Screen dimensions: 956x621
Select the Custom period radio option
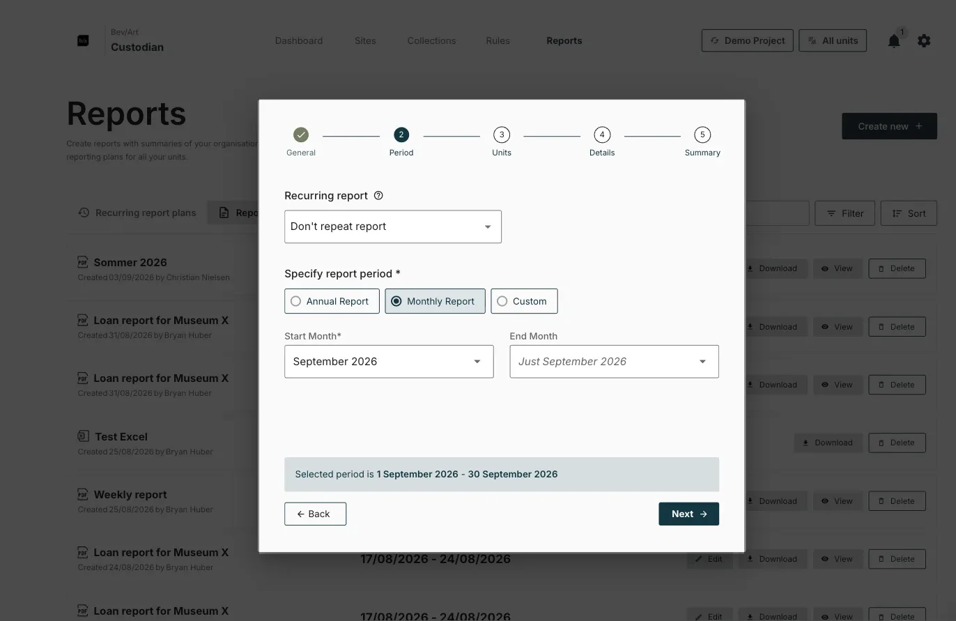coord(524,301)
